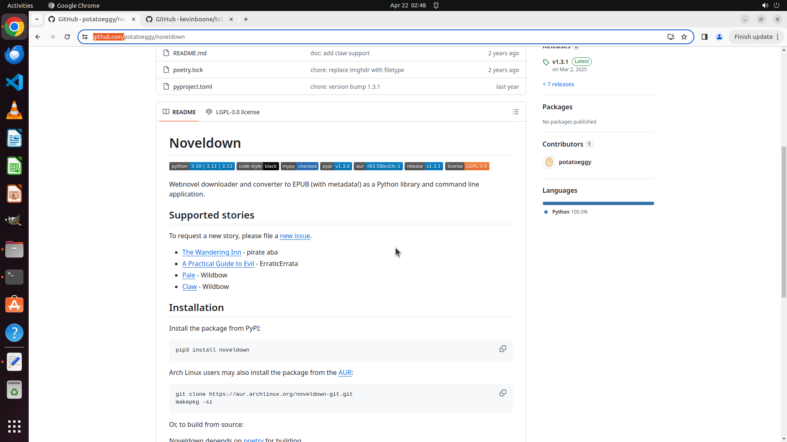Bookmark this page with star icon
Screen dimensions: 787x442
(x=684, y=37)
